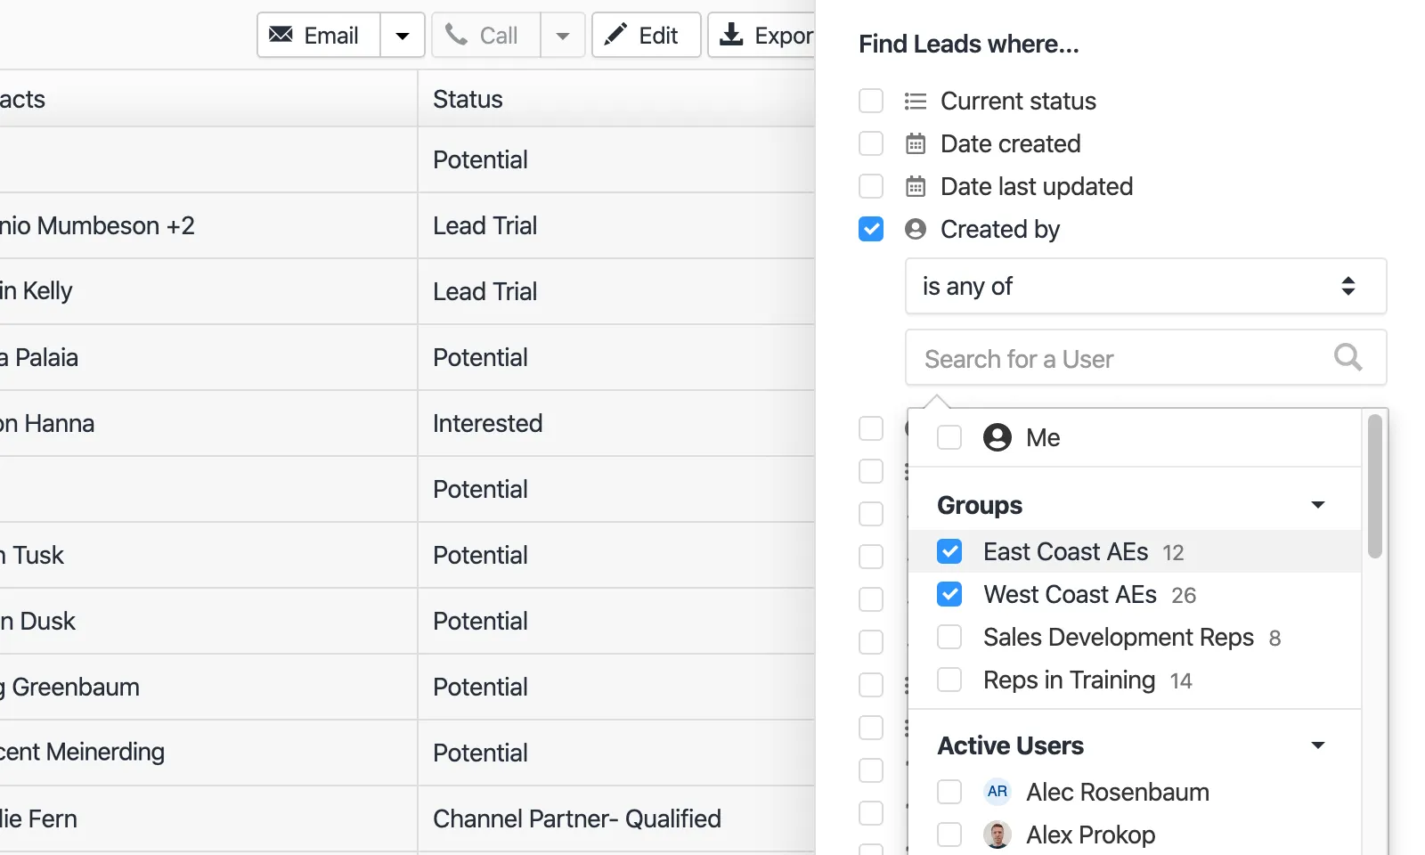Click the person icon beside Created by
1425x855 pixels.
915,229
